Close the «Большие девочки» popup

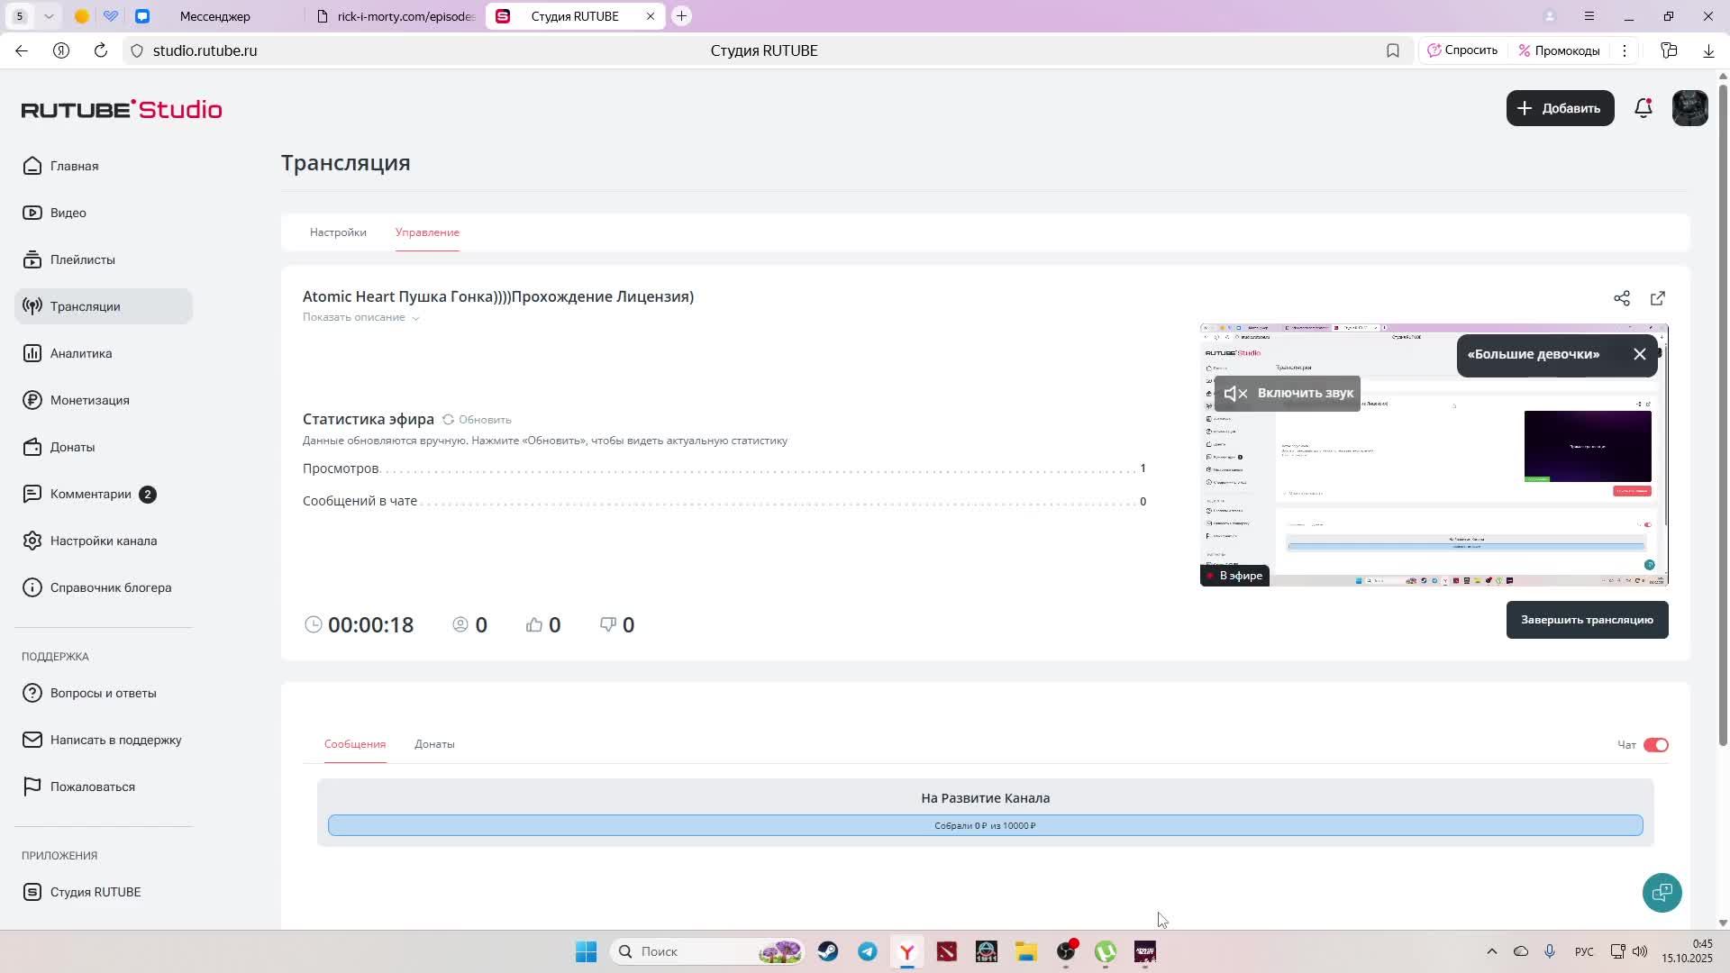coord(1640,354)
